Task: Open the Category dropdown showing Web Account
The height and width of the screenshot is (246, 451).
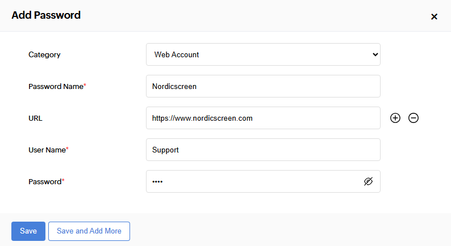Action: point(263,54)
